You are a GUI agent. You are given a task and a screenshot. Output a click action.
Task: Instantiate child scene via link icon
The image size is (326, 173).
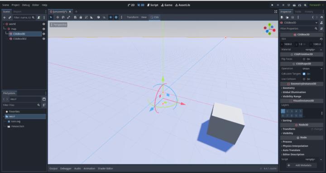tap(10, 18)
